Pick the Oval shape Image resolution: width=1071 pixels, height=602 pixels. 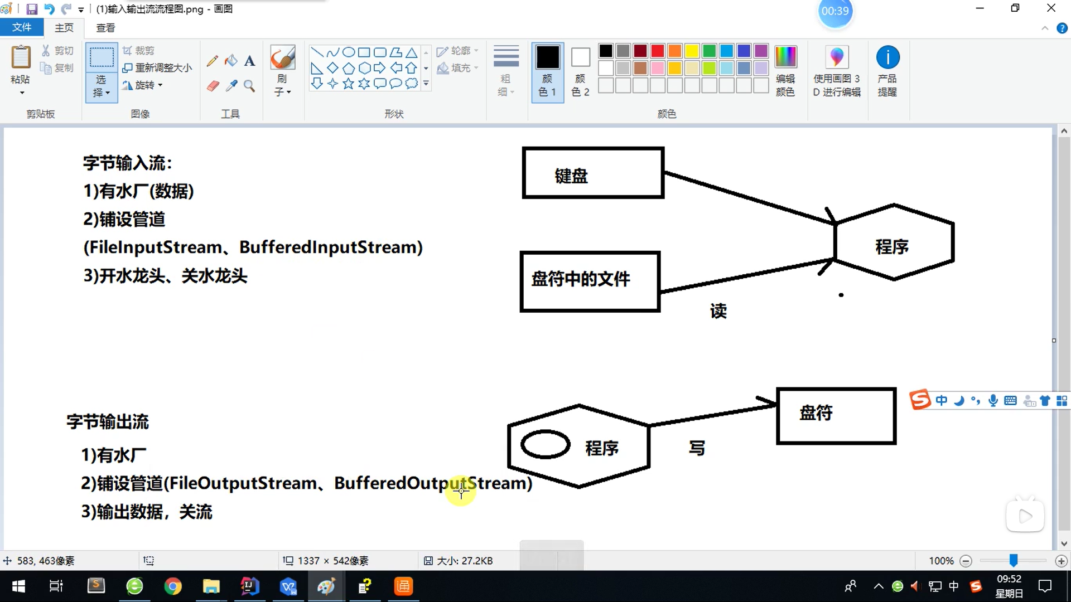point(349,52)
